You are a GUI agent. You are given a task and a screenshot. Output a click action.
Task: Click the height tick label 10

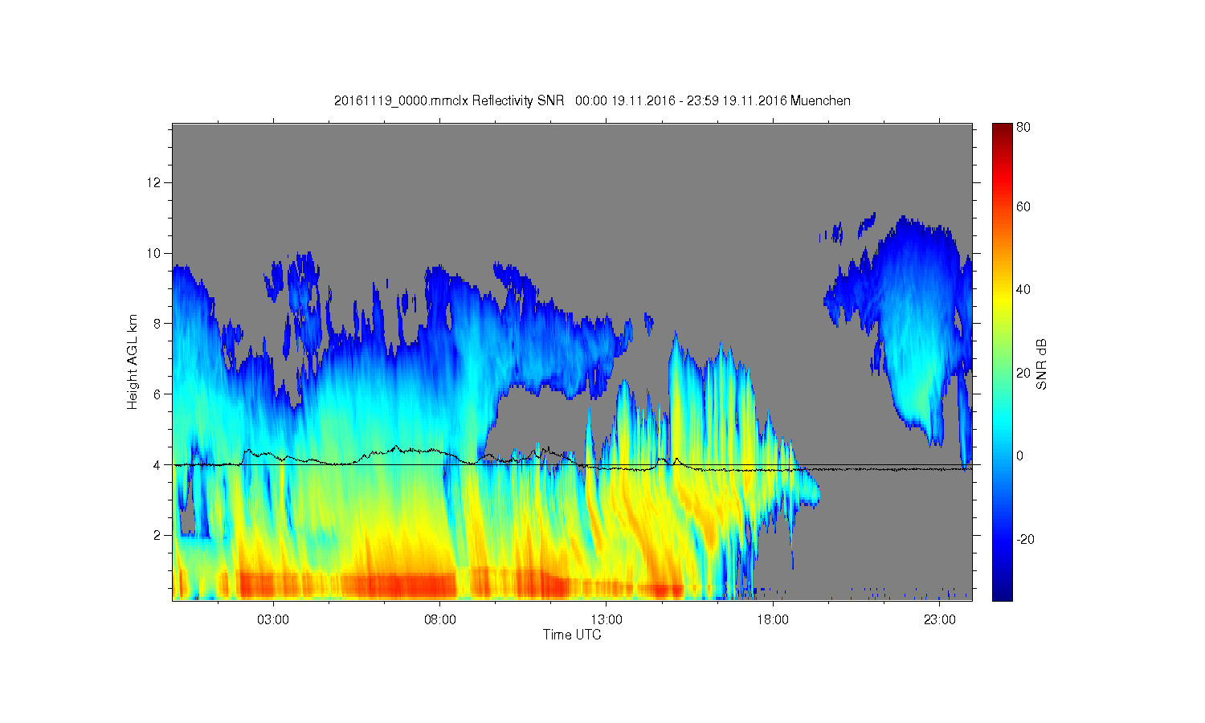(x=154, y=253)
